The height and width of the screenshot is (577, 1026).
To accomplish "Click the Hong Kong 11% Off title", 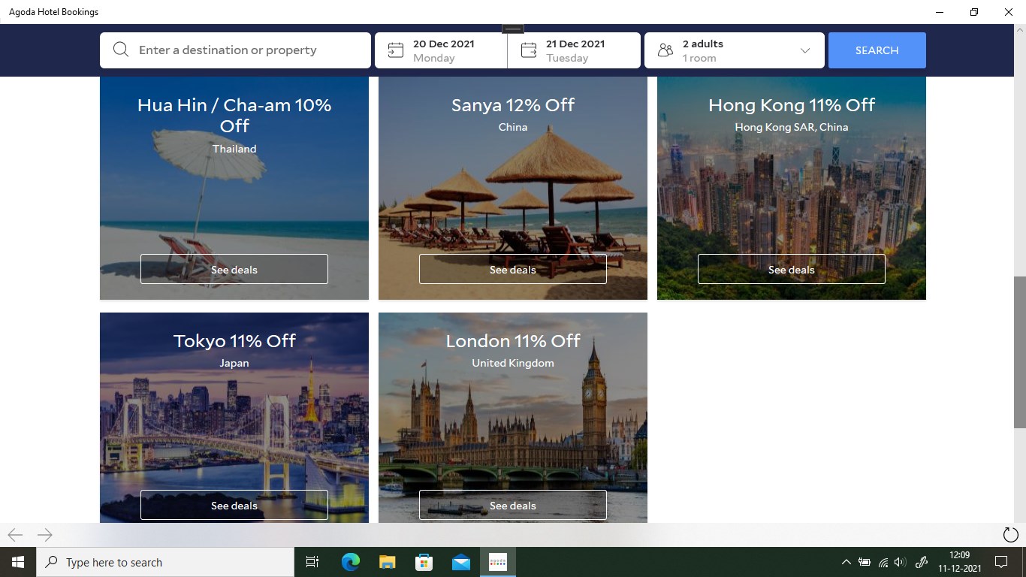I will coord(792,105).
